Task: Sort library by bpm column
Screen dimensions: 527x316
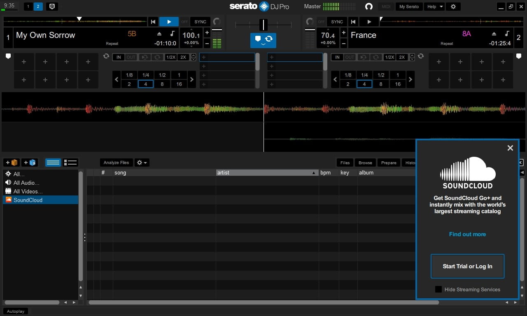Action: (x=329, y=172)
